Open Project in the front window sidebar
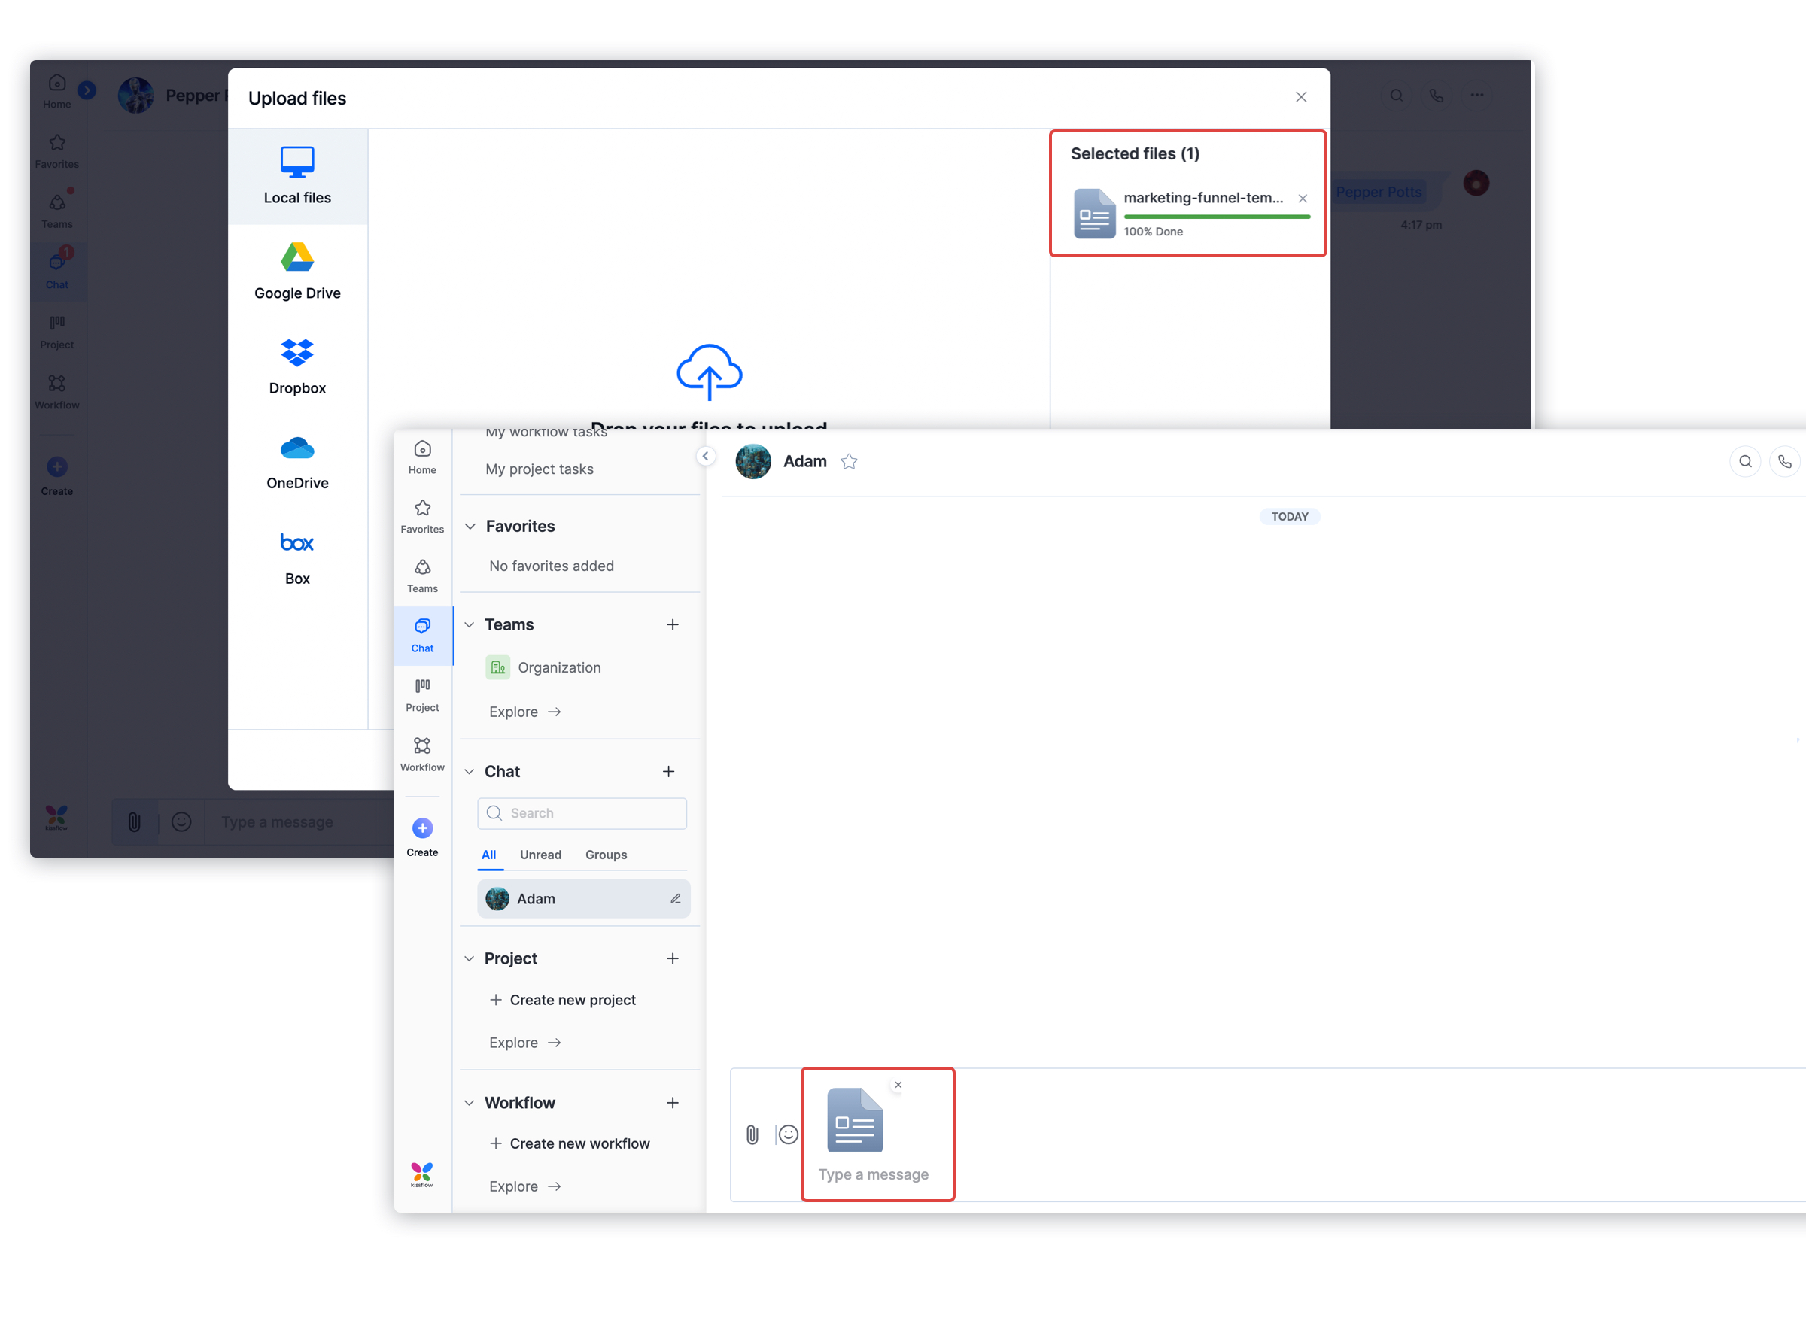 click(x=422, y=694)
